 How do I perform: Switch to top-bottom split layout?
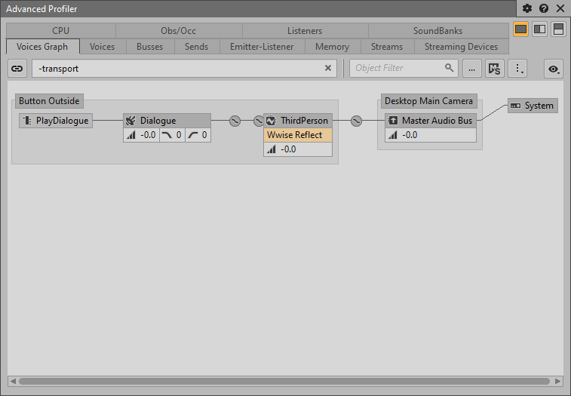tap(558, 29)
